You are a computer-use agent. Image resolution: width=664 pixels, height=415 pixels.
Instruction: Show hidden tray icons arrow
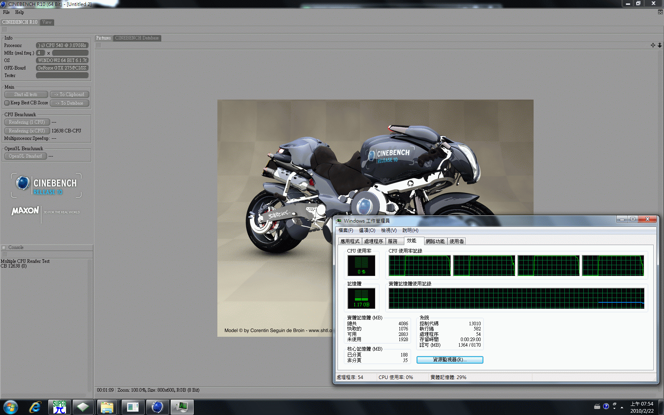tap(622, 407)
